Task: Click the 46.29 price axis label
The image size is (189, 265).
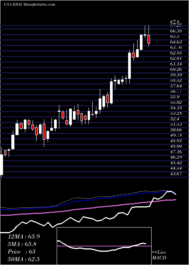Action: (x=176, y=157)
